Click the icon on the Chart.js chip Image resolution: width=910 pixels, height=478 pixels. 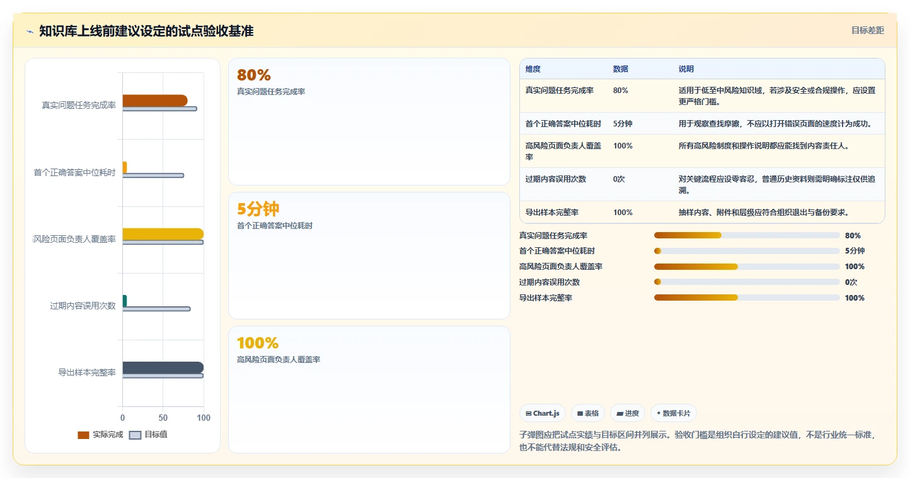(529, 413)
